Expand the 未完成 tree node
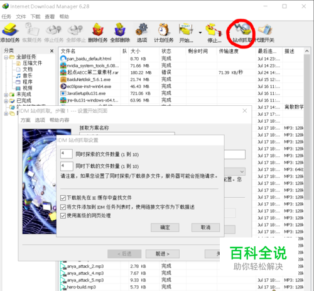This screenshot has width=314, height=291. coord(6,94)
